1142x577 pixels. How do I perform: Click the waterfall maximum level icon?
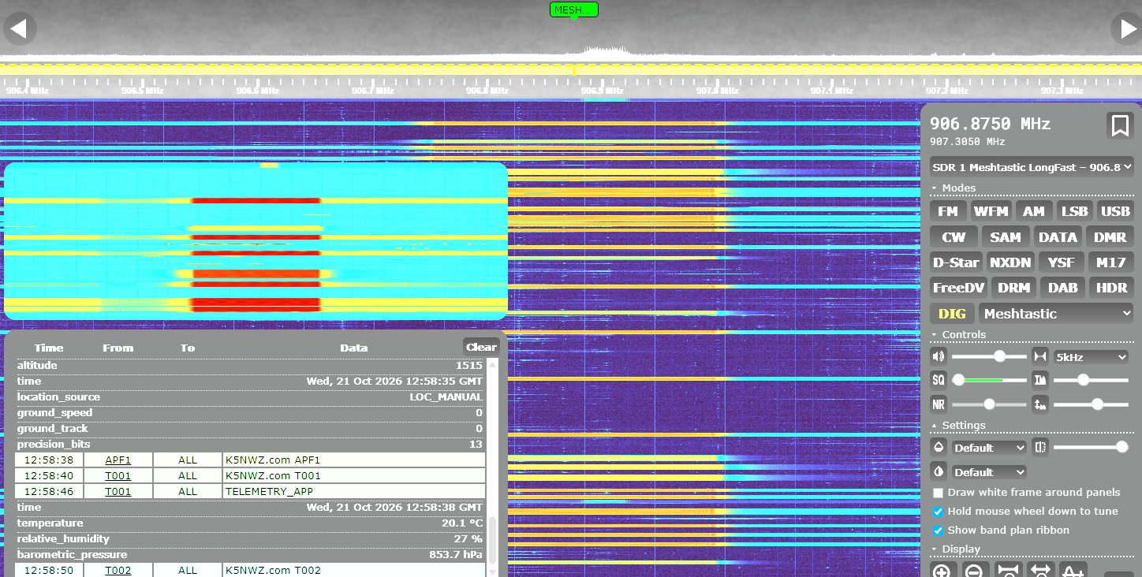pos(1040,404)
